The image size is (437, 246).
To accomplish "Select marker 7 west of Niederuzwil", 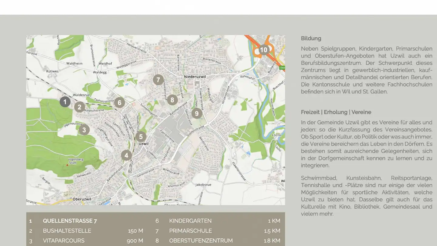I will point(158,80).
